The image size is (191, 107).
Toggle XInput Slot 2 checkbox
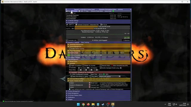coord(90,70)
